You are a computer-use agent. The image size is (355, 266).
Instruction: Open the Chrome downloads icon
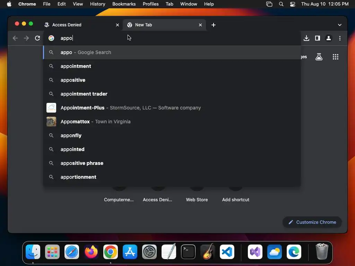tap(306, 38)
